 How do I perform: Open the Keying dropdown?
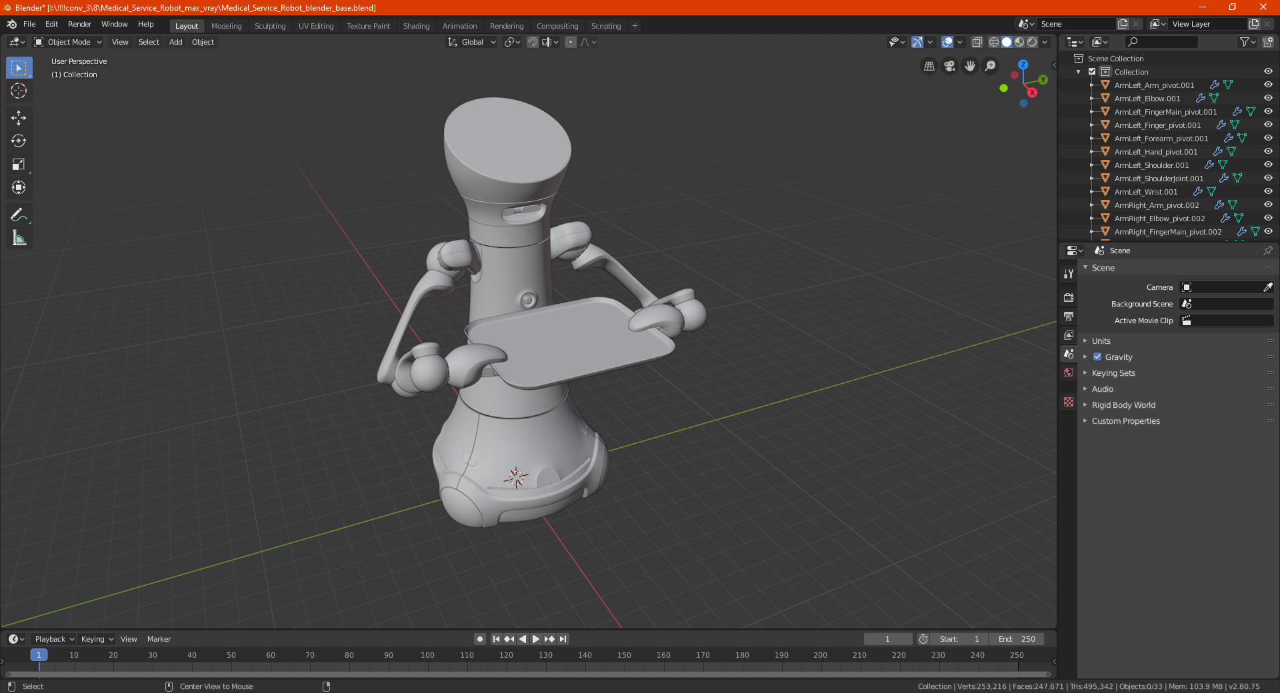click(97, 639)
